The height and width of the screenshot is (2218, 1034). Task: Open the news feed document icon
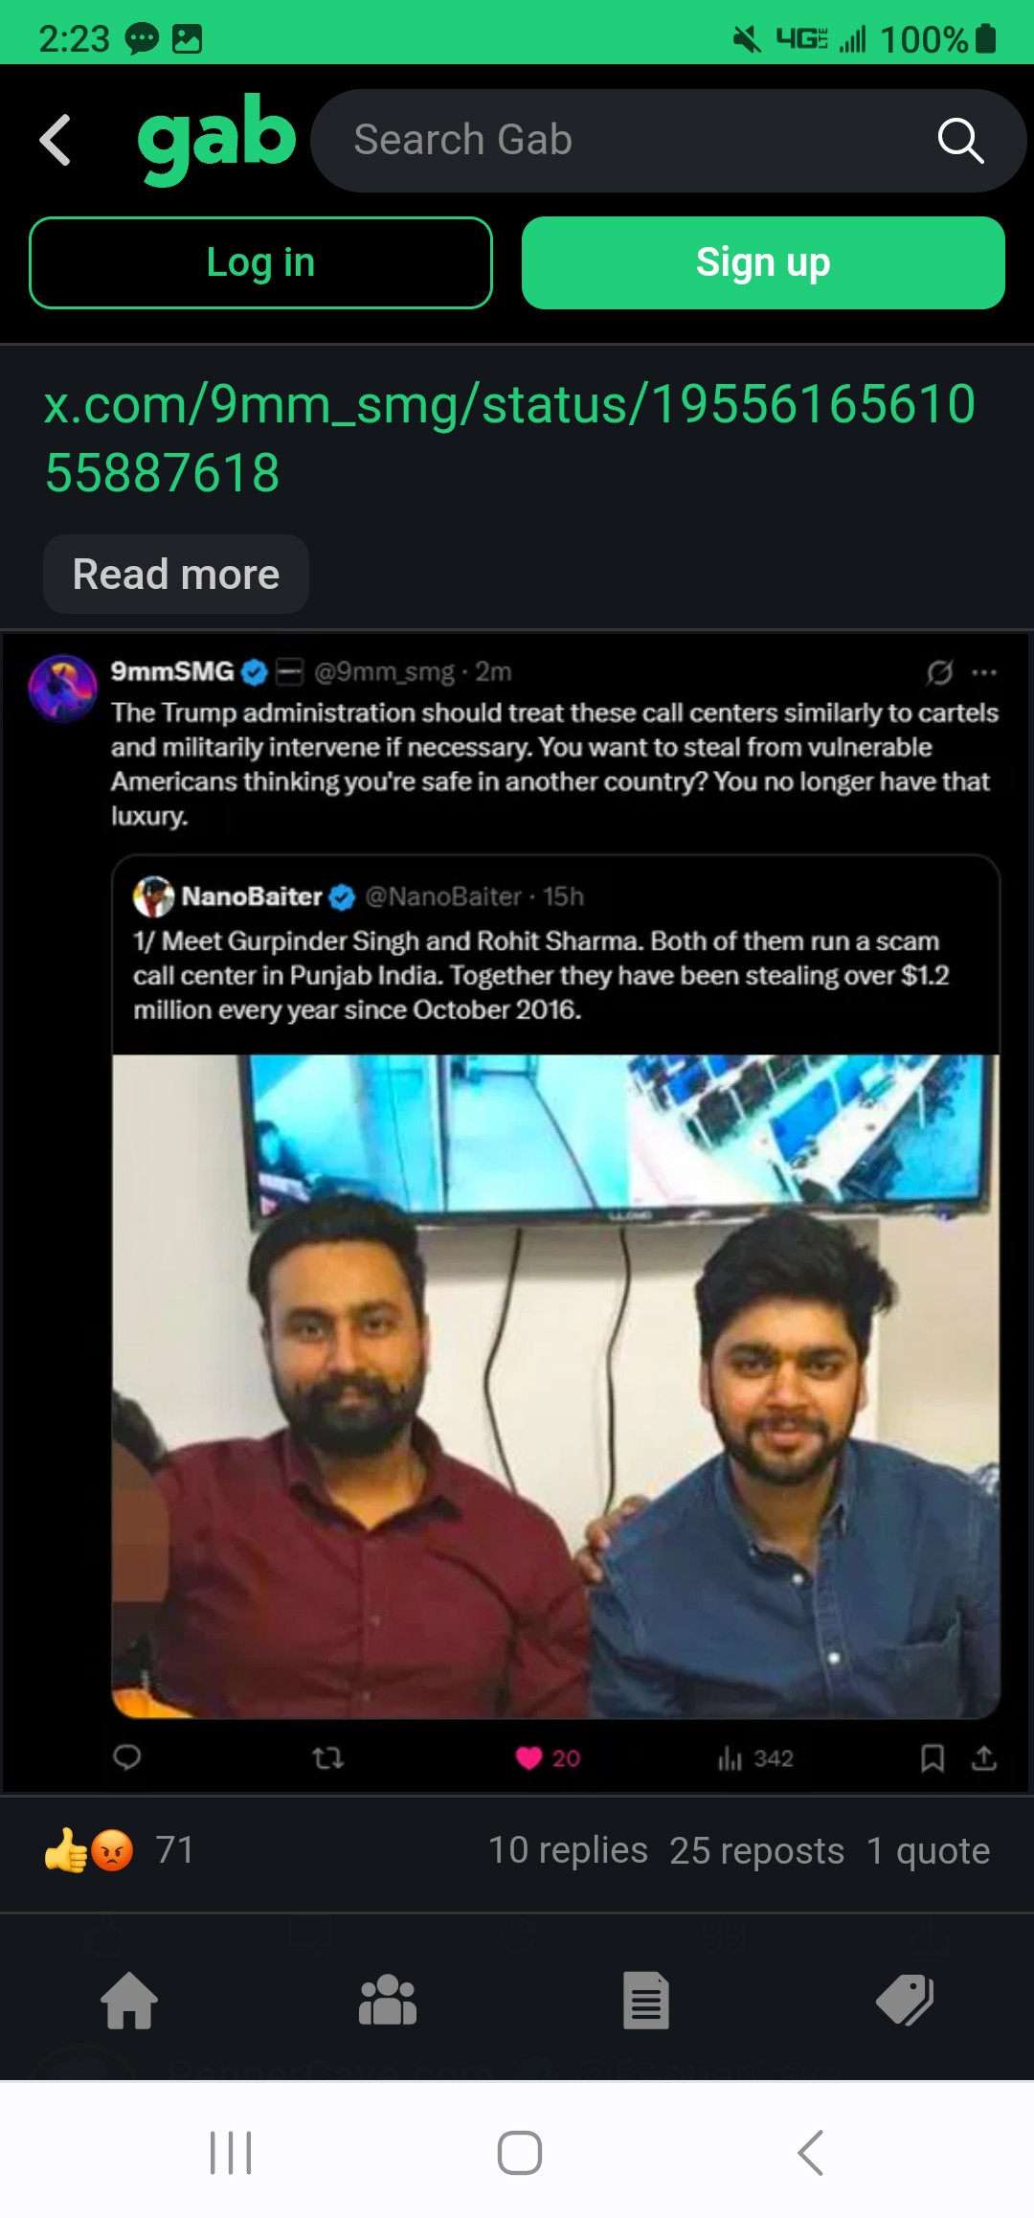click(x=646, y=2001)
